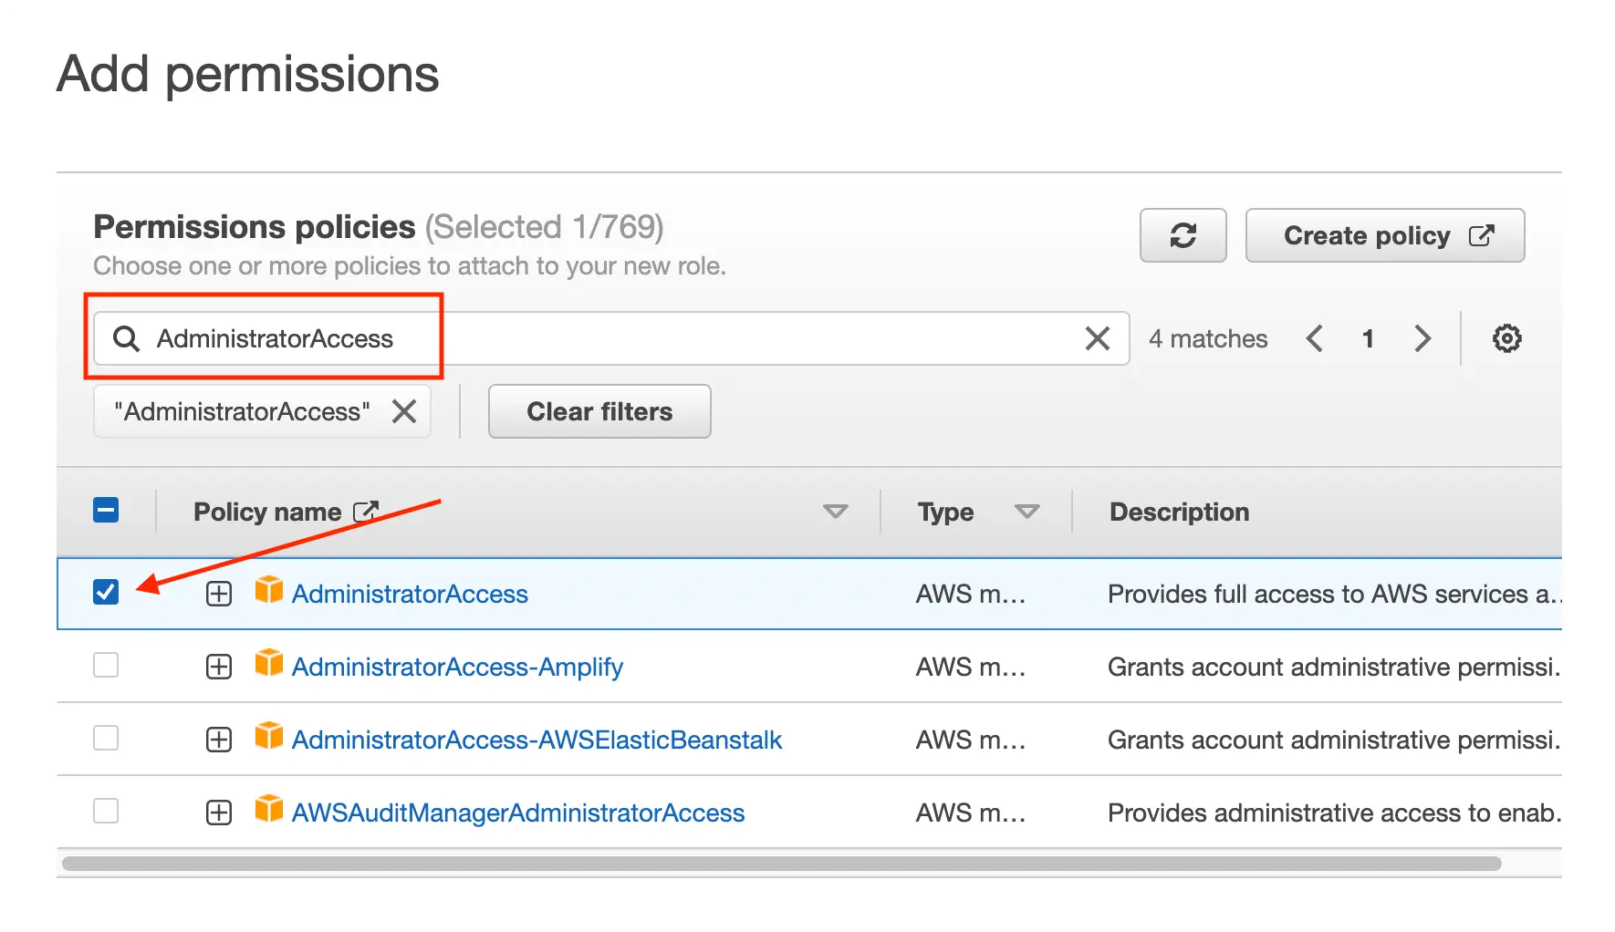Uncheck the AdministratorAccess policy checkbox

coord(106,592)
